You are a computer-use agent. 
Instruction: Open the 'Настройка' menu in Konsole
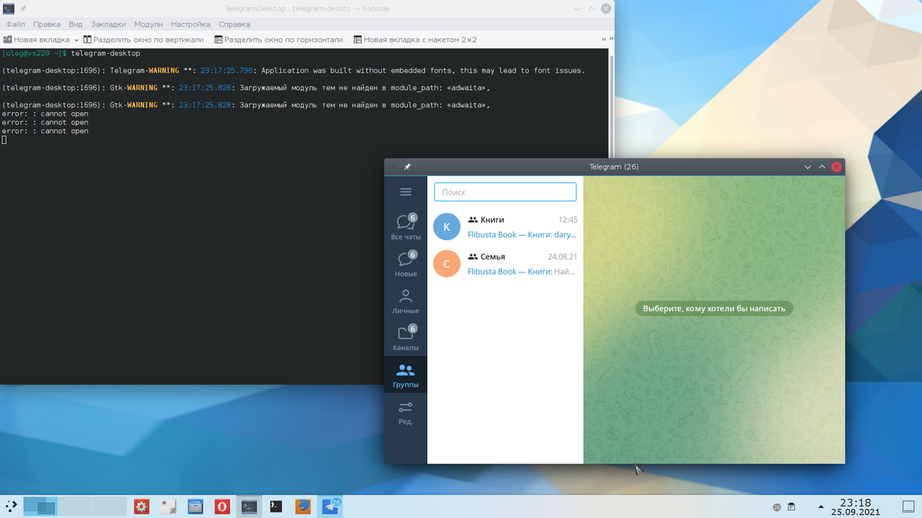click(190, 24)
